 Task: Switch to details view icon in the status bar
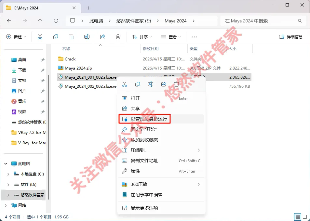click(298, 217)
